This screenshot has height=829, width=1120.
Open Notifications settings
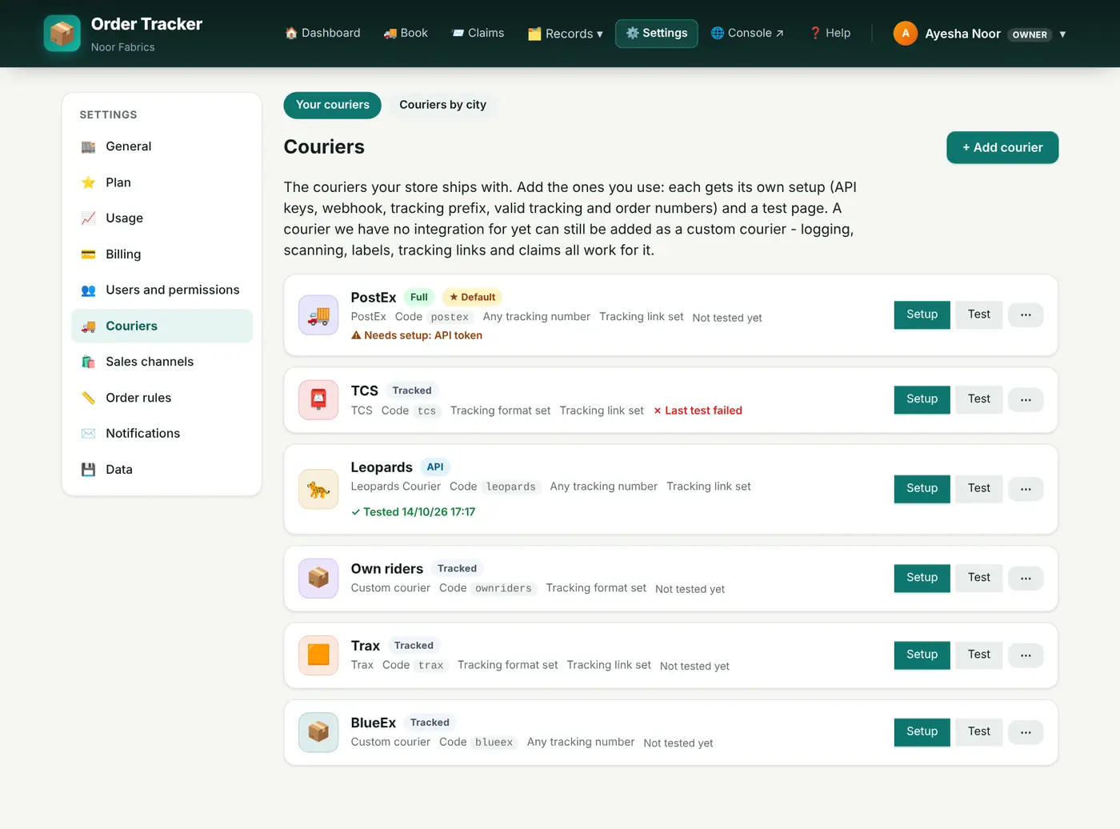click(162, 434)
